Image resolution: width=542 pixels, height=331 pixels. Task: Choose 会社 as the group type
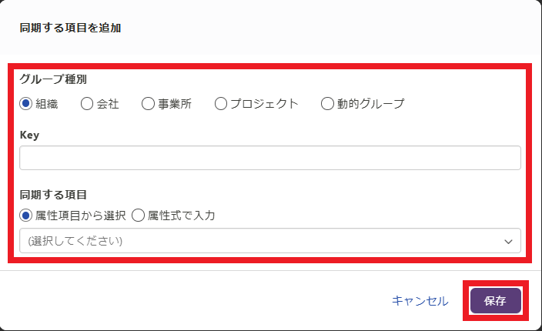tap(87, 103)
